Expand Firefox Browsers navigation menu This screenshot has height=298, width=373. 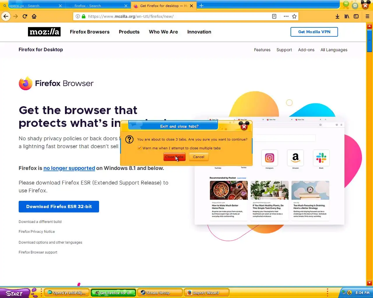(x=90, y=32)
